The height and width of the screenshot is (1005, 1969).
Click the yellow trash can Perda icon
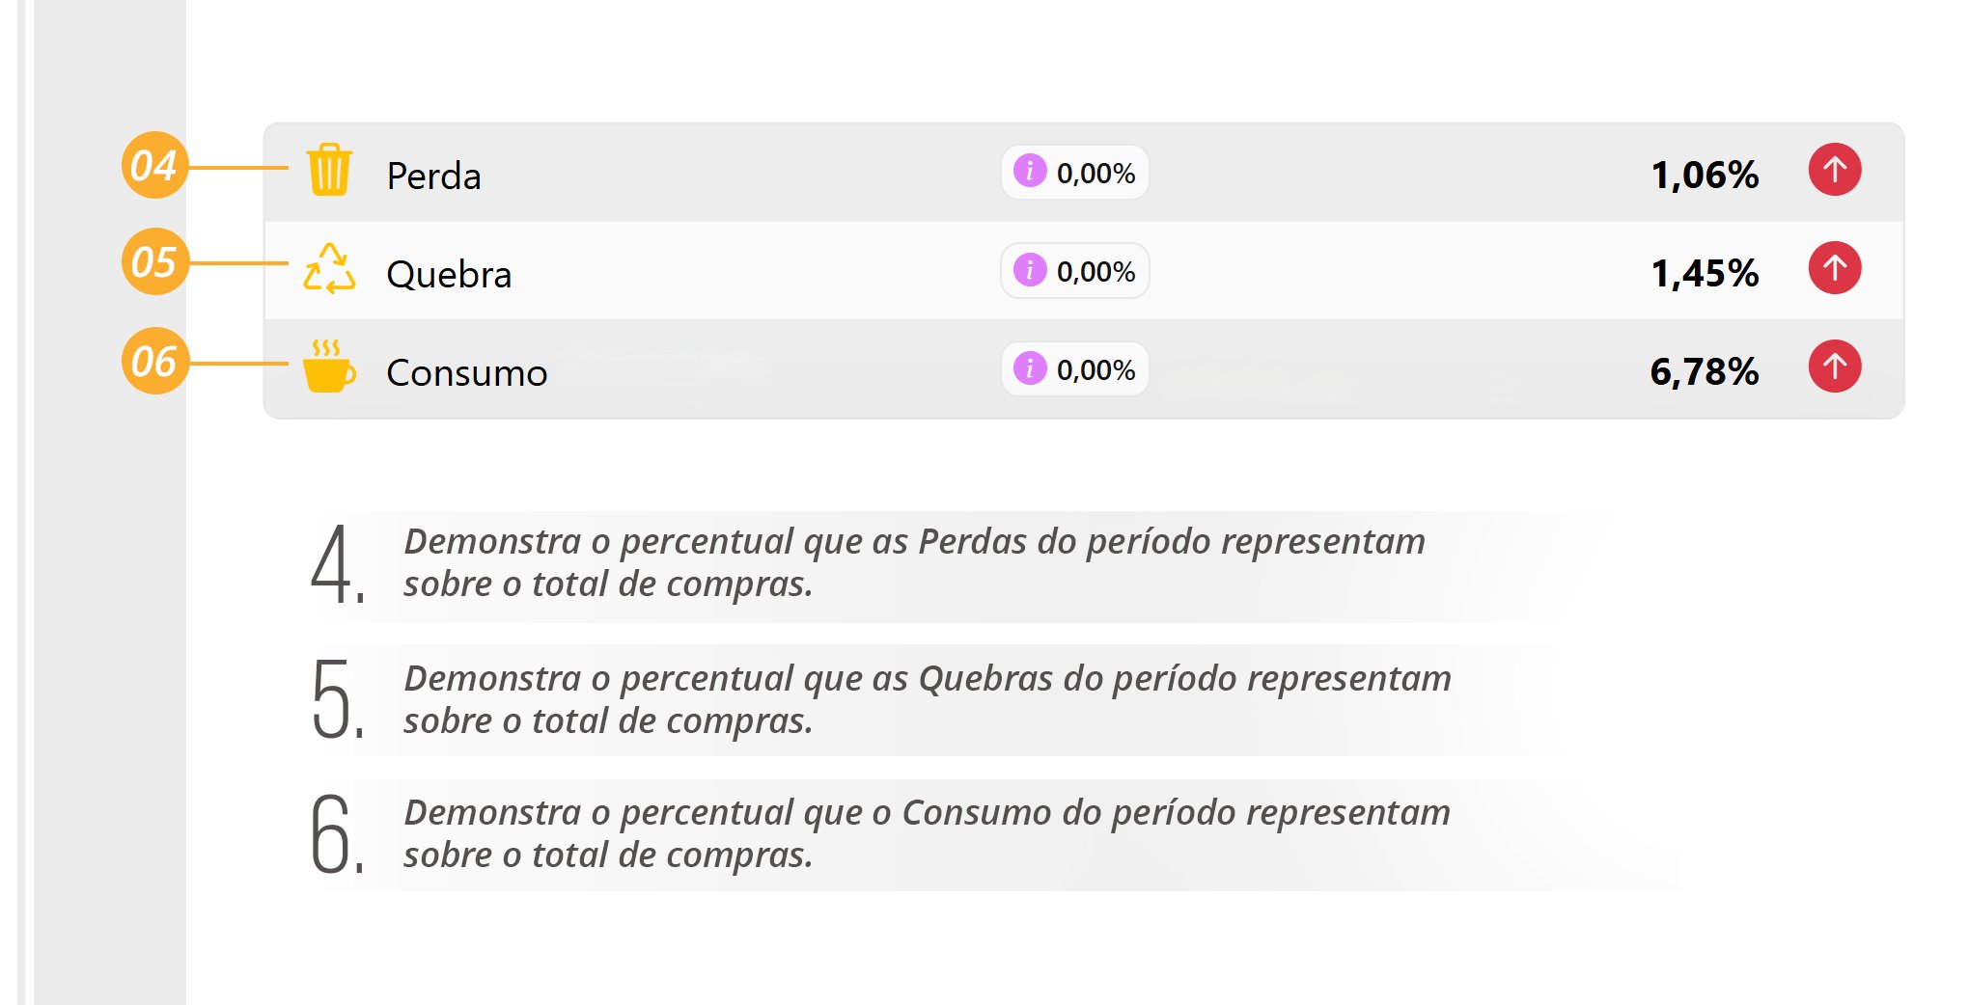click(329, 170)
